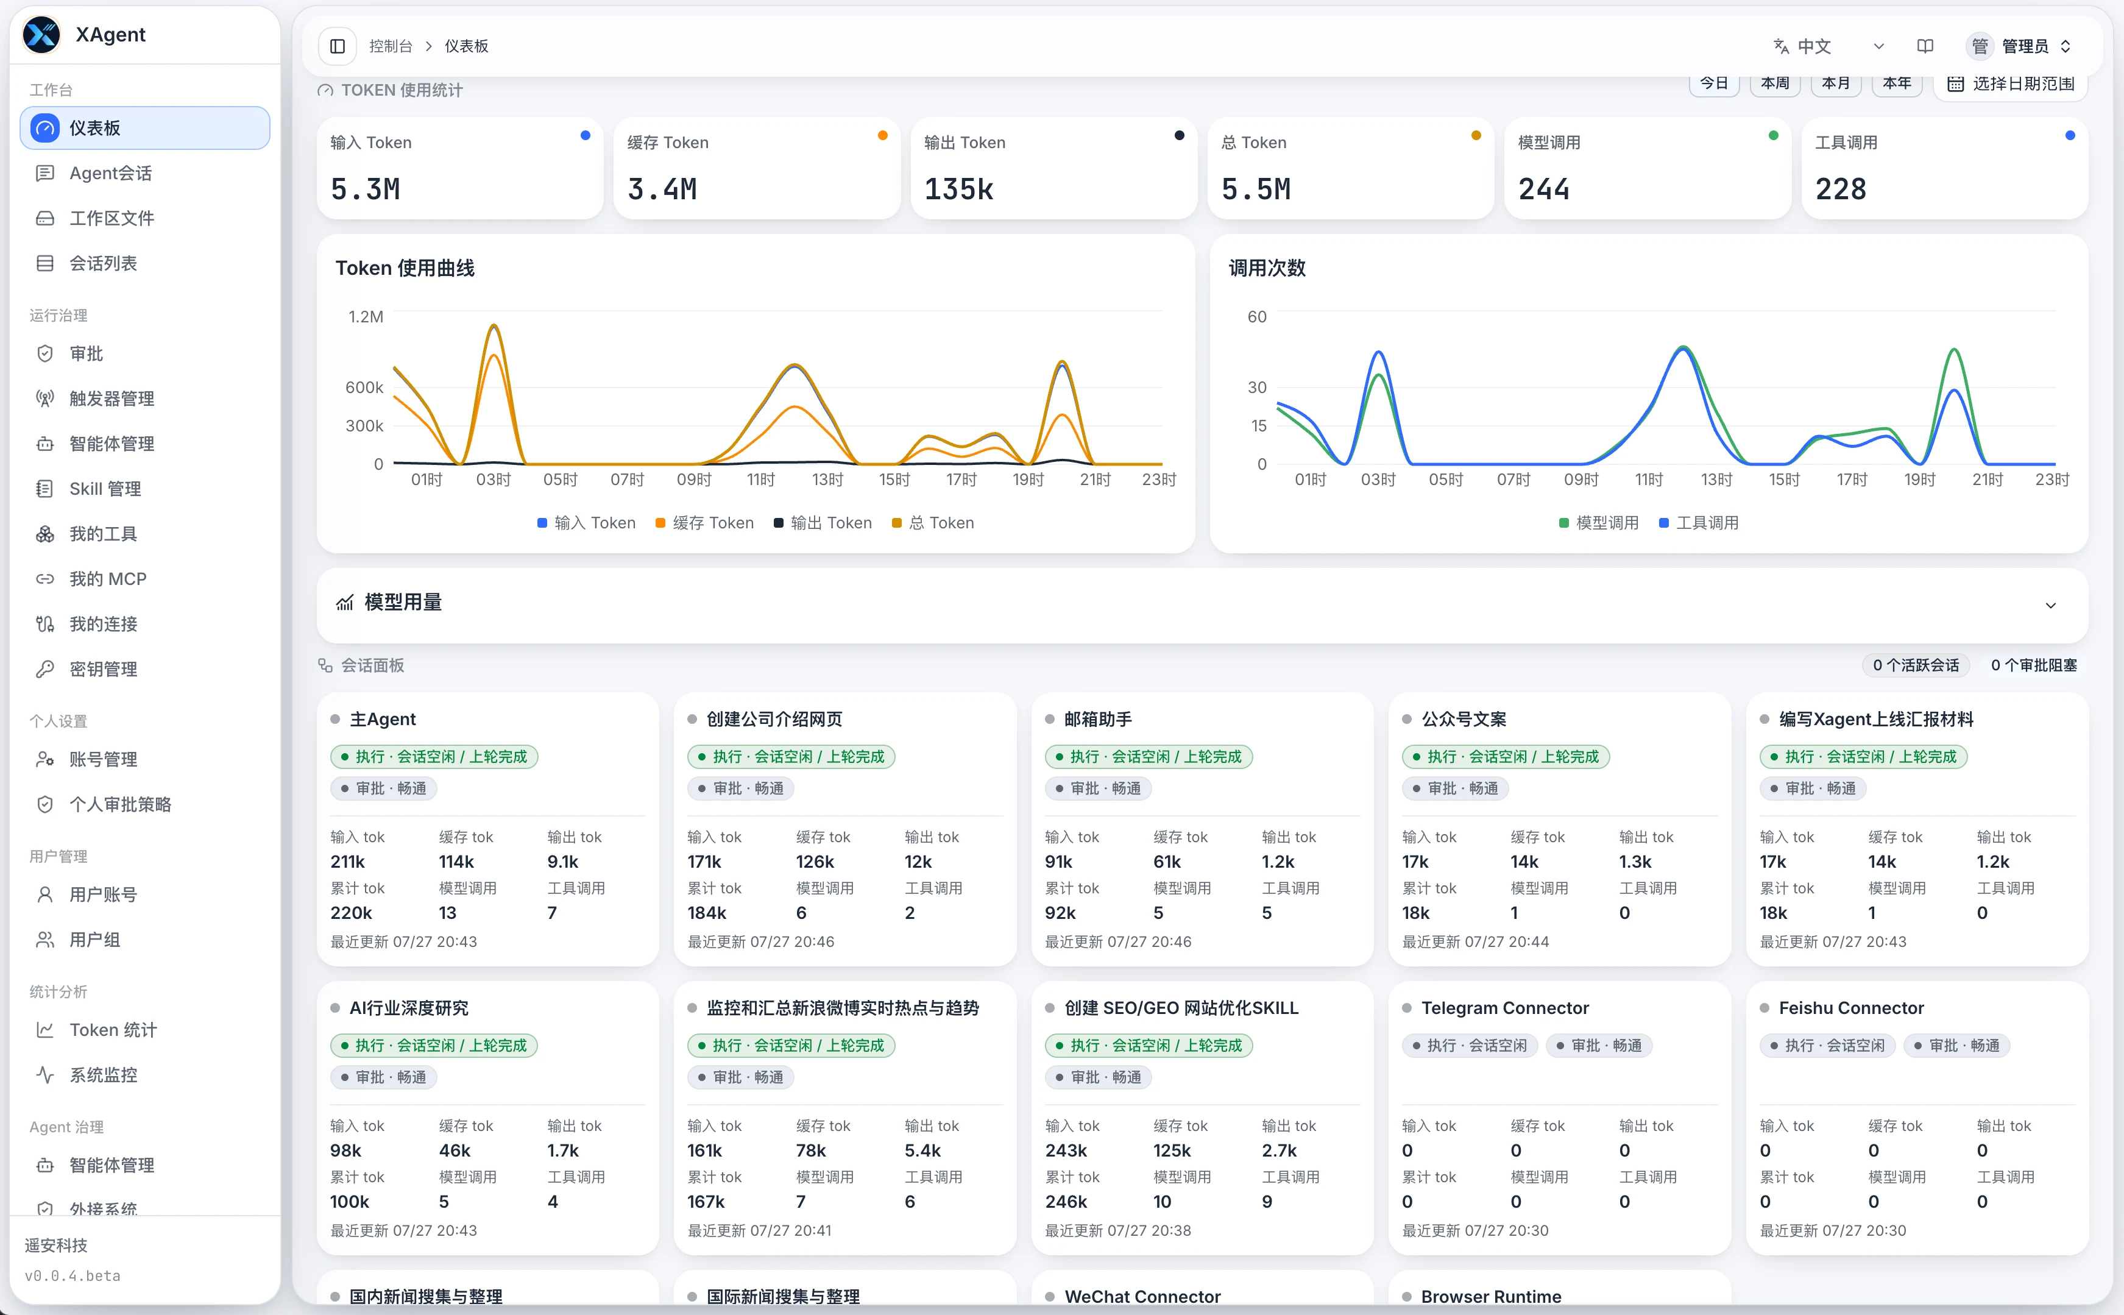Click the Agent会话 chat icon
Image resolution: width=2124 pixels, height=1315 pixels.
tap(45, 173)
